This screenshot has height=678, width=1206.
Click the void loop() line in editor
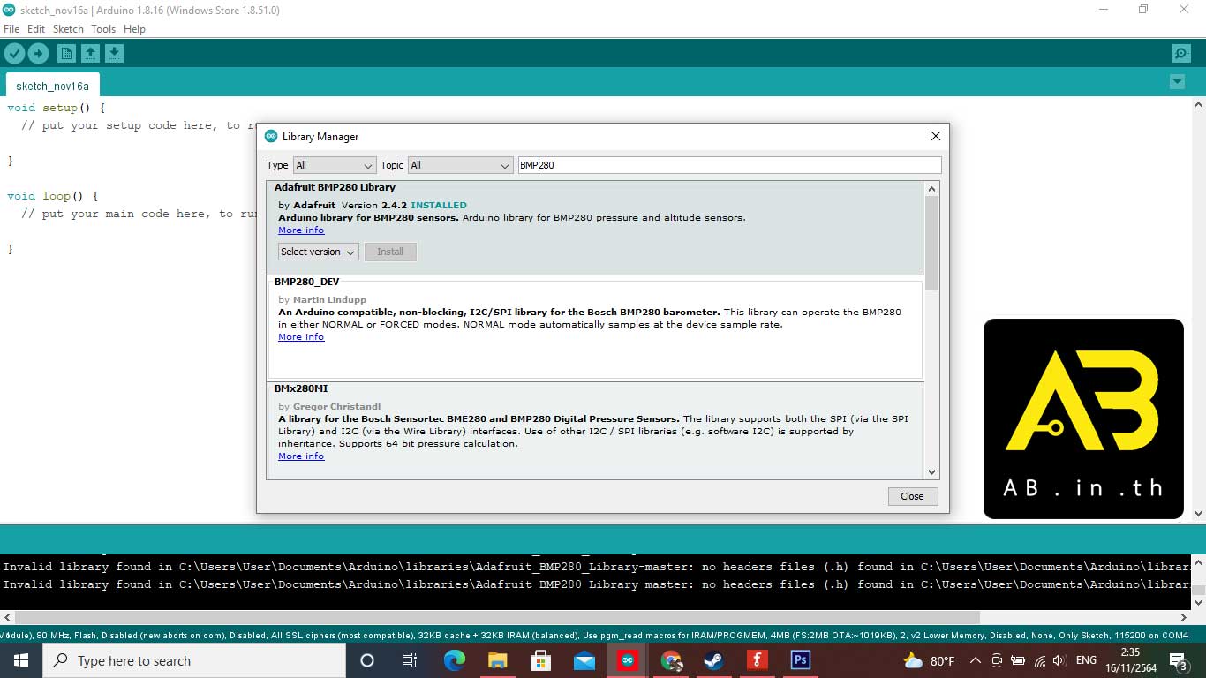click(x=52, y=196)
